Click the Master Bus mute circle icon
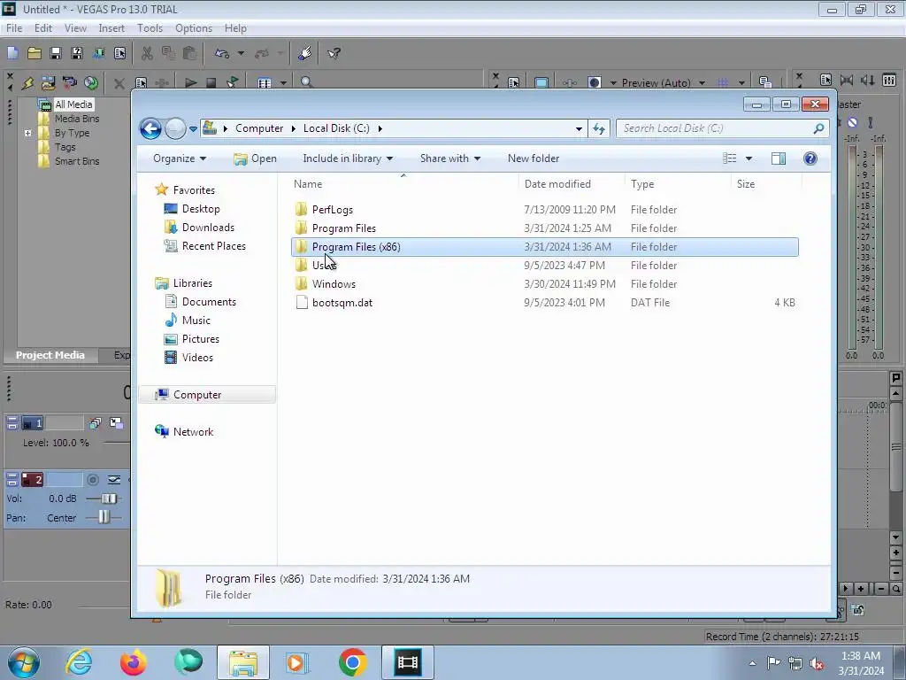 (853, 122)
